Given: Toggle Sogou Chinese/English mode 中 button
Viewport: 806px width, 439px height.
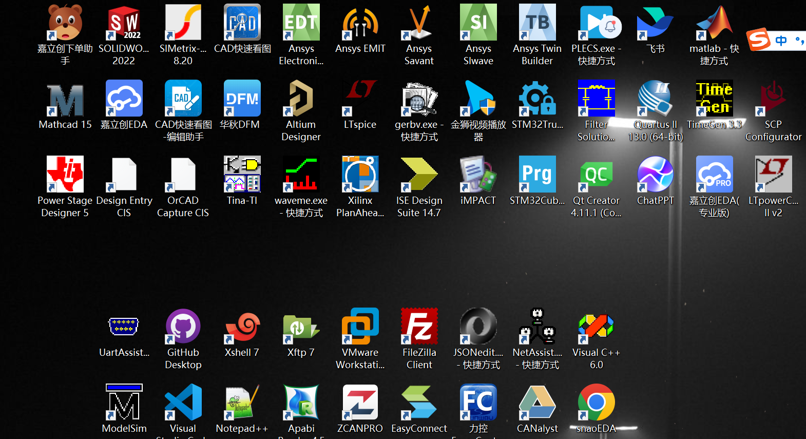Looking at the screenshot, I should pos(781,40).
